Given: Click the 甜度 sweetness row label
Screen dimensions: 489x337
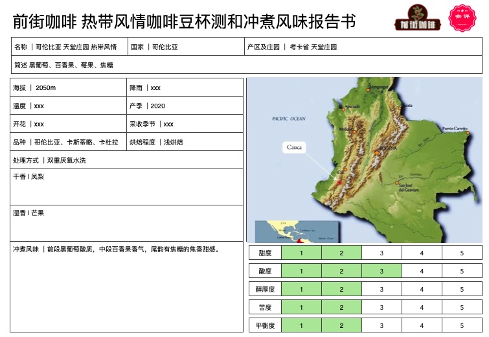Looking at the screenshot, I should coord(265,253).
